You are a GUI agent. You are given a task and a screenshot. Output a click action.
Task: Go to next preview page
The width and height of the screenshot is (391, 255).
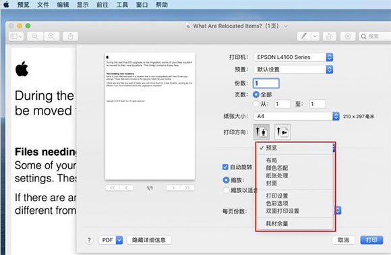tap(173, 188)
